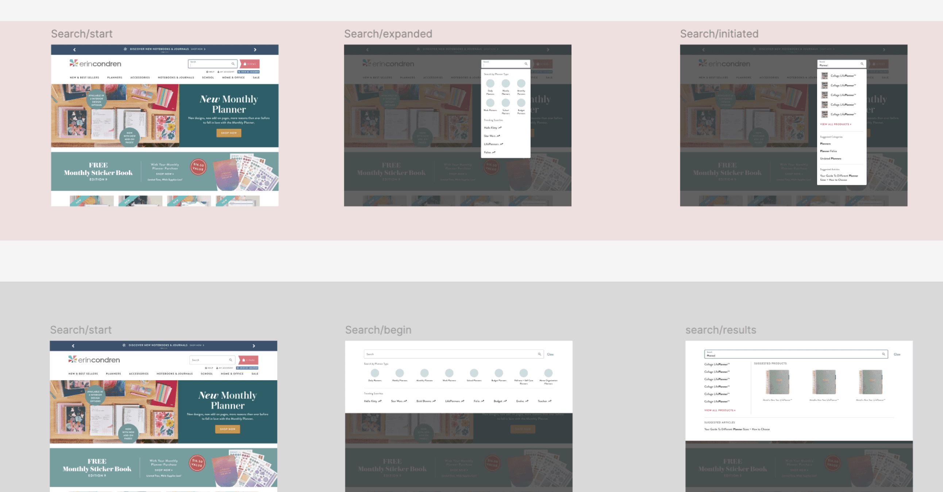Click VIEW ALL PRODUCTS in Search/initiated dropdown
The width and height of the screenshot is (943, 492).
click(x=835, y=124)
